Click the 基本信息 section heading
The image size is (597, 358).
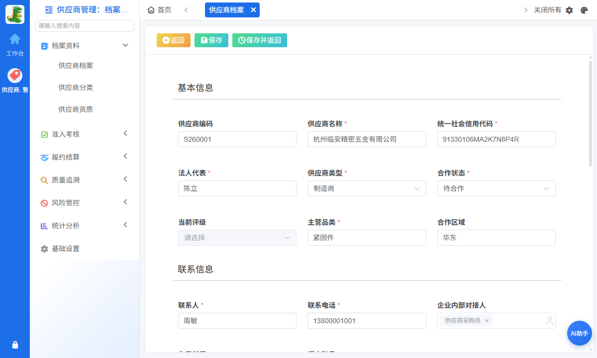tap(196, 88)
